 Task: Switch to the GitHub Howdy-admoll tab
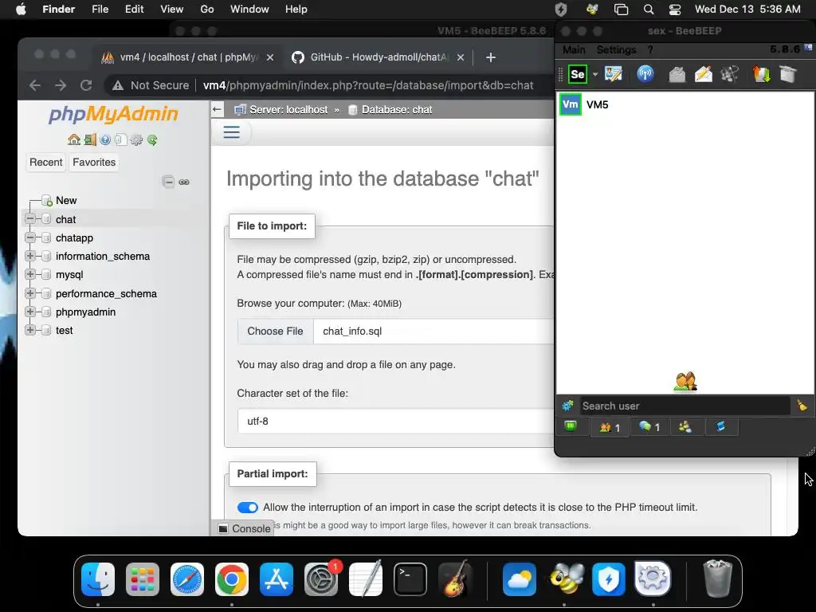tap(379, 57)
